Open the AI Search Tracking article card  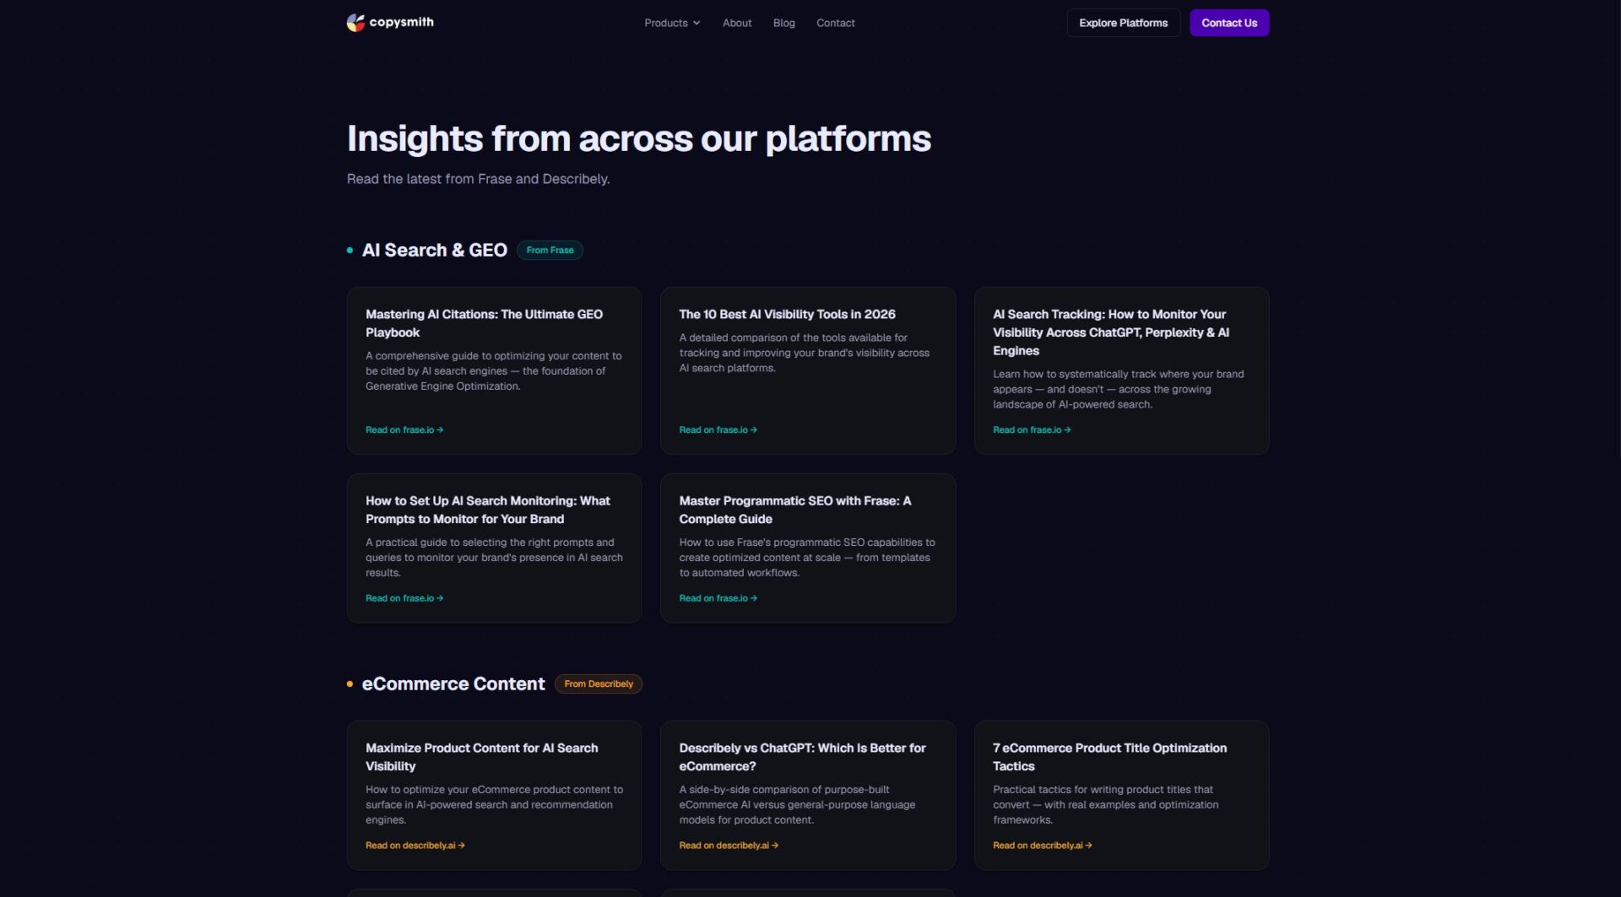(1110, 332)
